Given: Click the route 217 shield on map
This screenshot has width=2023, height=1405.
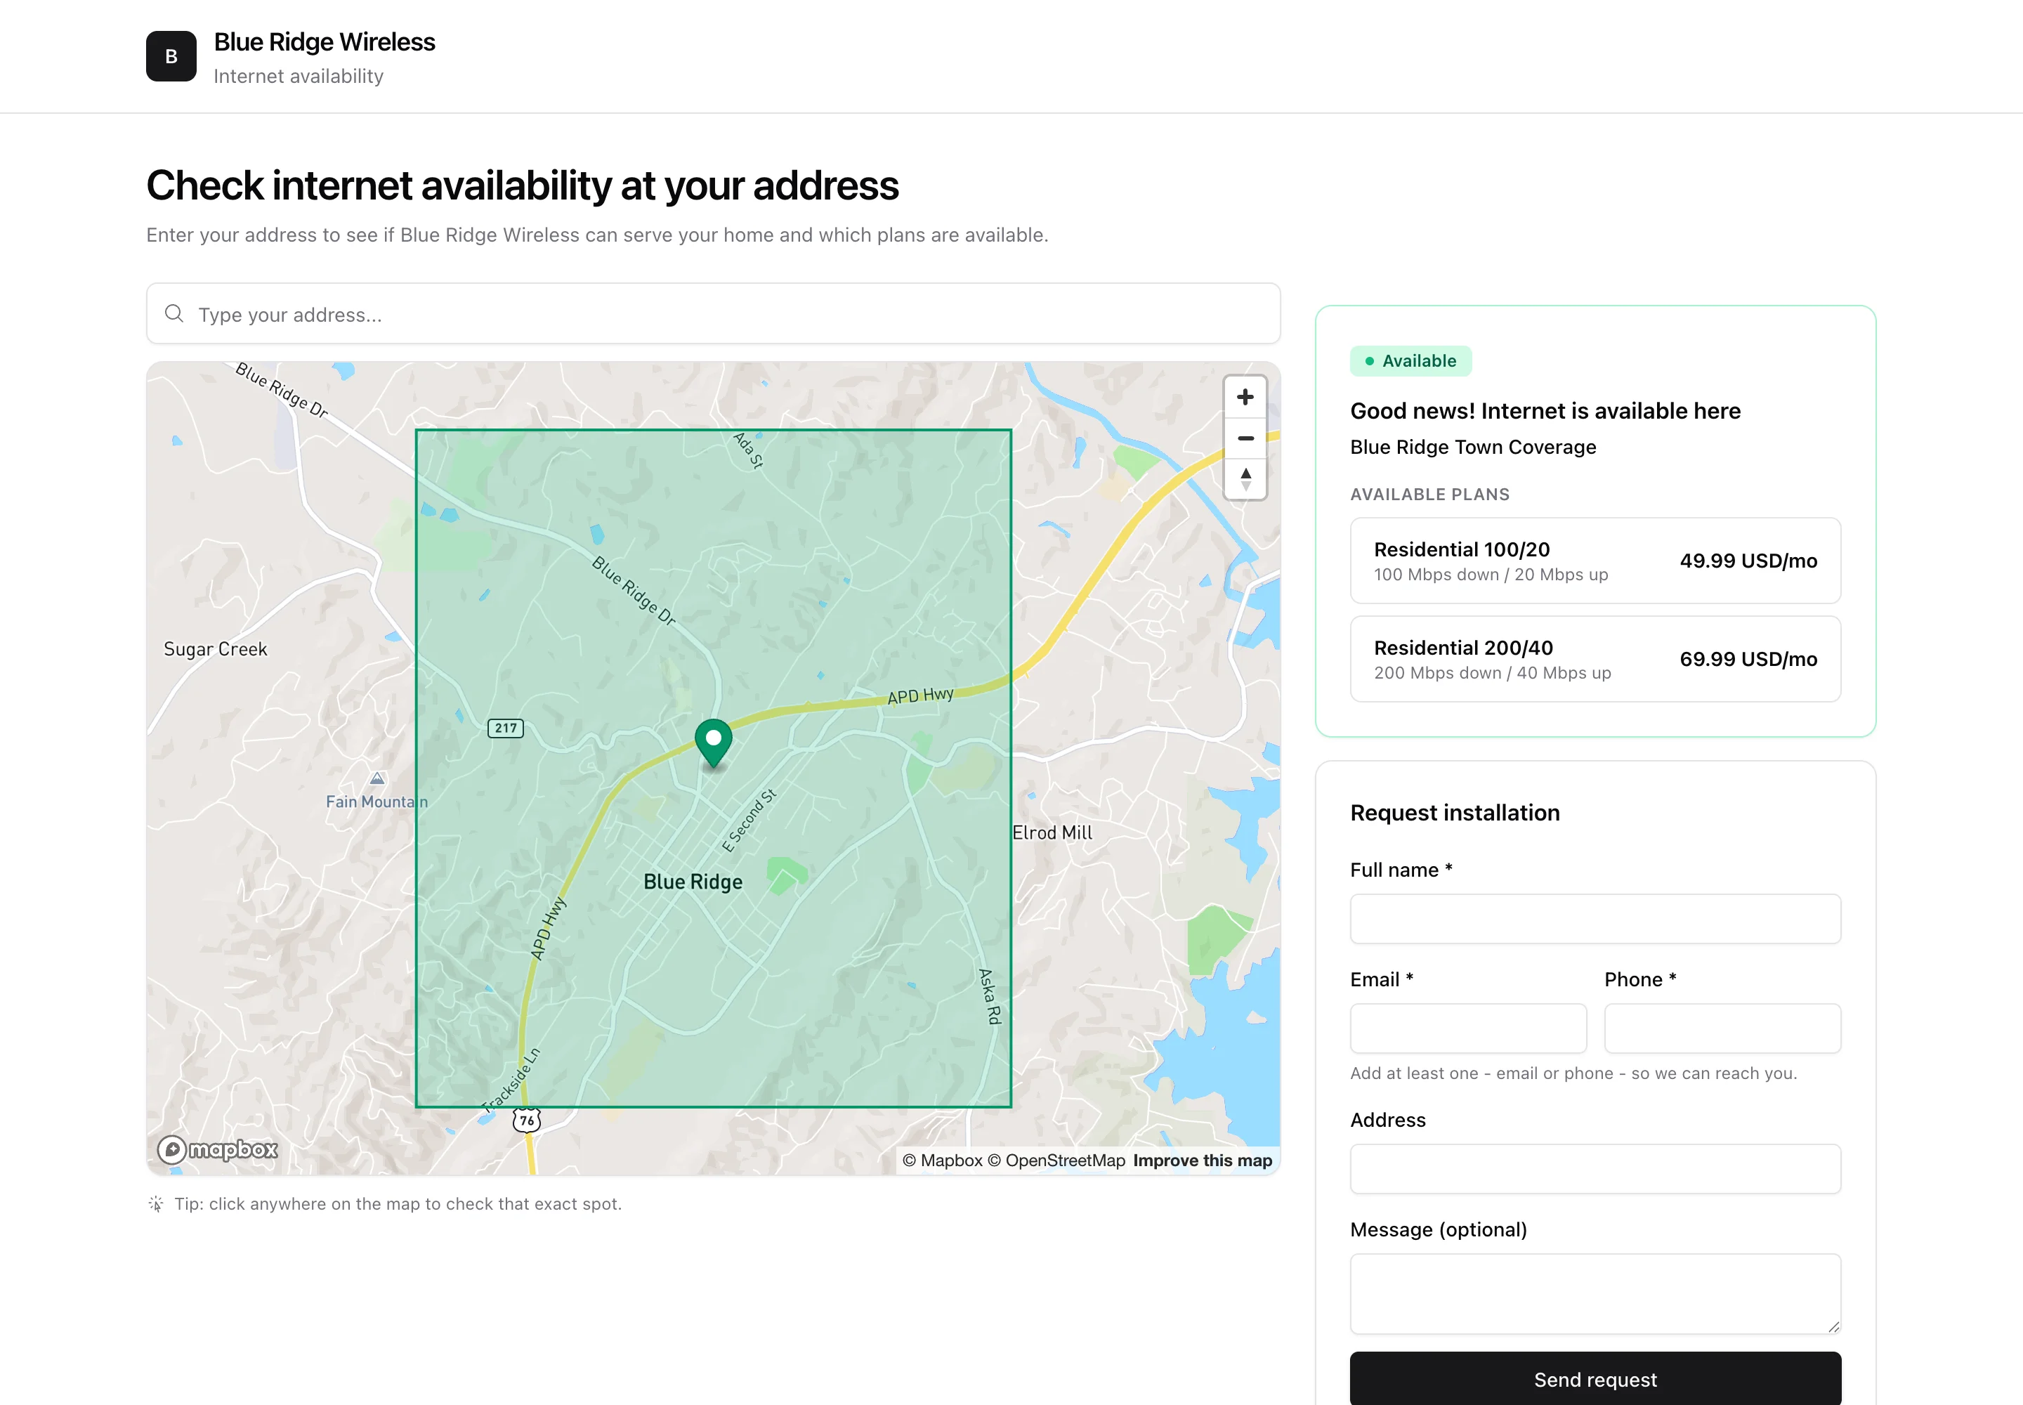Looking at the screenshot, I should coord(505,728).
